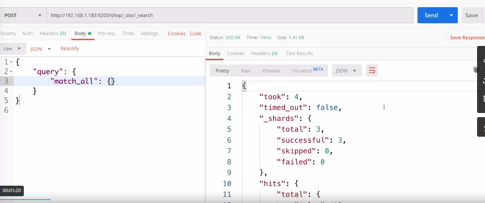Image resolution: width=485 pixels, height=203 pixels.
Task: Select the response Body tab
Action: (215, 53)
